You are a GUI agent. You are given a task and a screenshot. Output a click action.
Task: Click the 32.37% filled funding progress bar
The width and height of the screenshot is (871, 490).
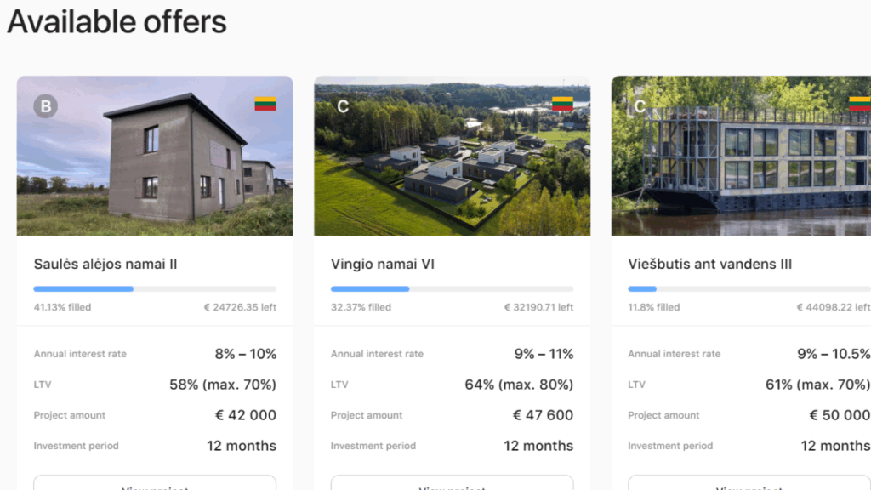[x=452, y=289]
